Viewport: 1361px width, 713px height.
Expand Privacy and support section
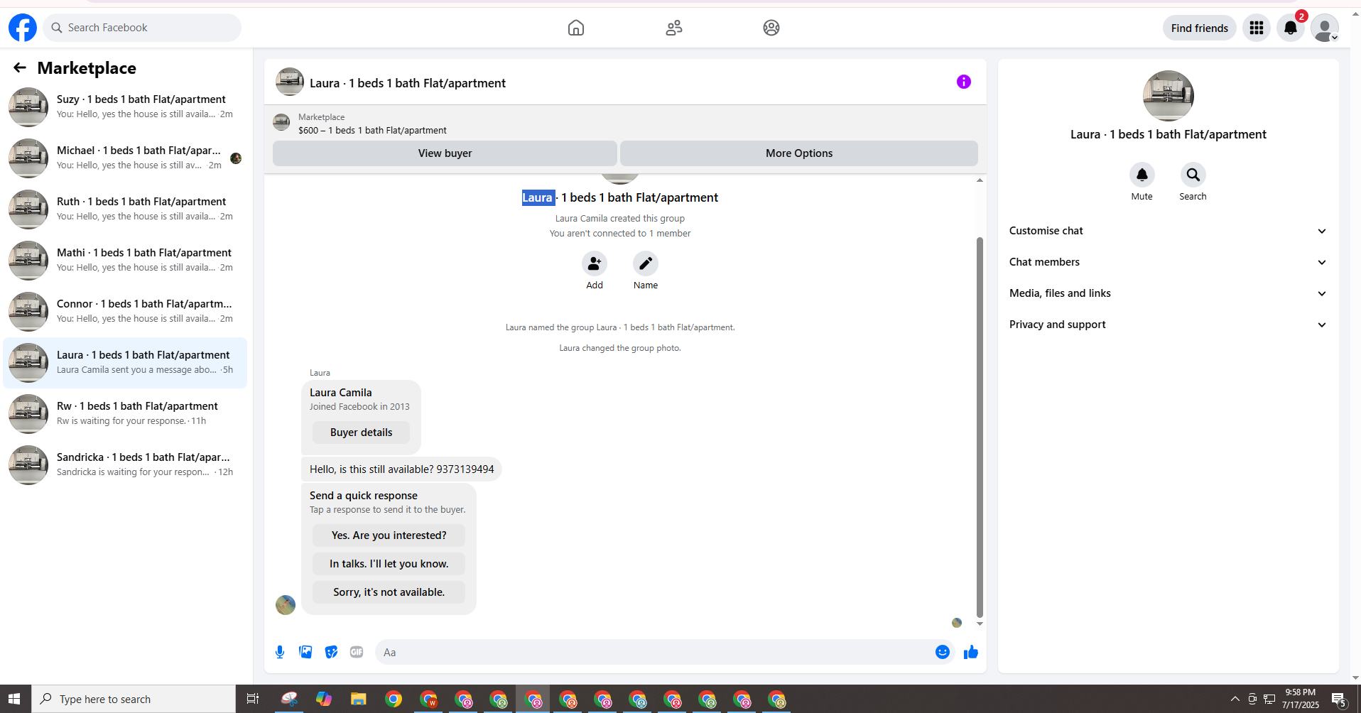(x=1168, y=325)
